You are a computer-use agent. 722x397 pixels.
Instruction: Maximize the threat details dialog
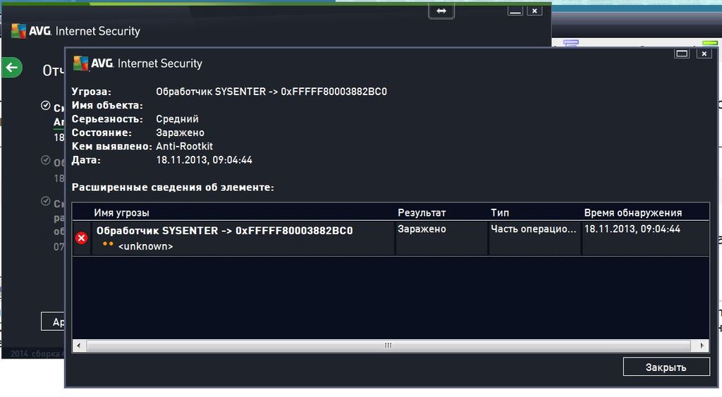681,54
